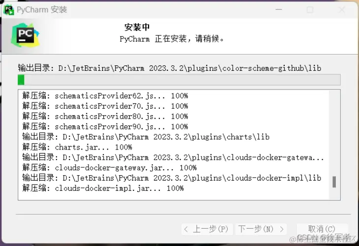
Task: Select log line schematicsProvider80.js
Action: pos(105,116)
